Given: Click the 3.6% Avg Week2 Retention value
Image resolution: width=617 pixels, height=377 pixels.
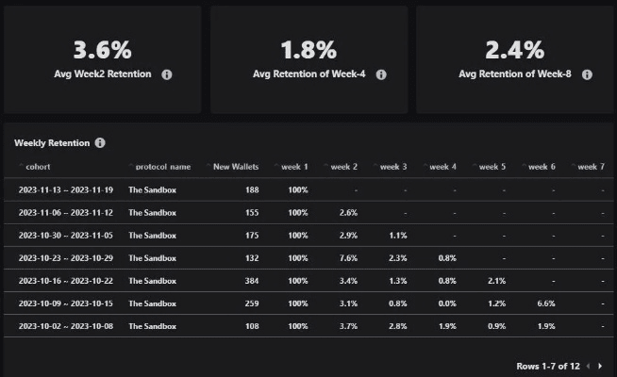Looking at the screenshot, I should pos(102,49).
